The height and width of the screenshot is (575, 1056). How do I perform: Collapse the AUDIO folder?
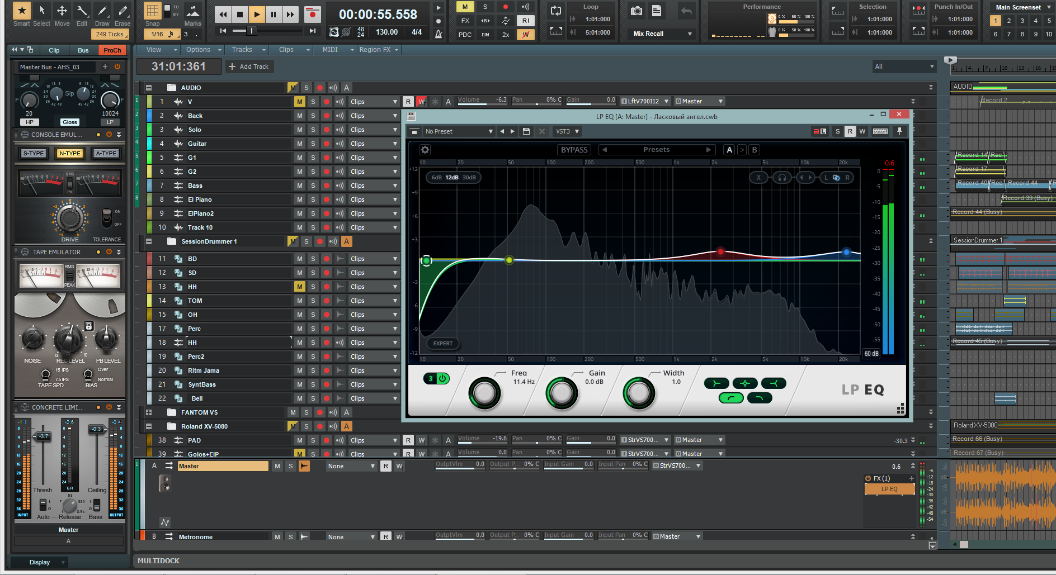click(x=149, y=88)
